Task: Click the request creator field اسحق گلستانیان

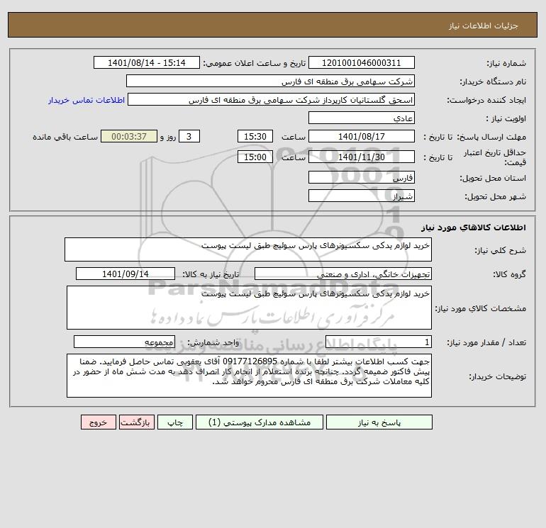Action: [272, 99]
